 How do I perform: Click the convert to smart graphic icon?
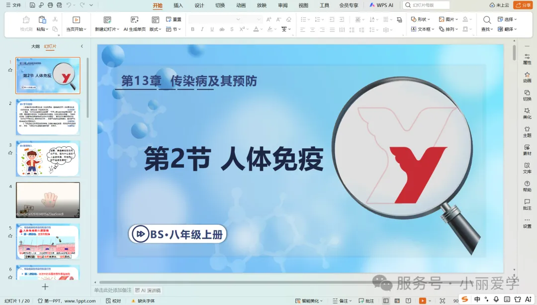[399, 19]
